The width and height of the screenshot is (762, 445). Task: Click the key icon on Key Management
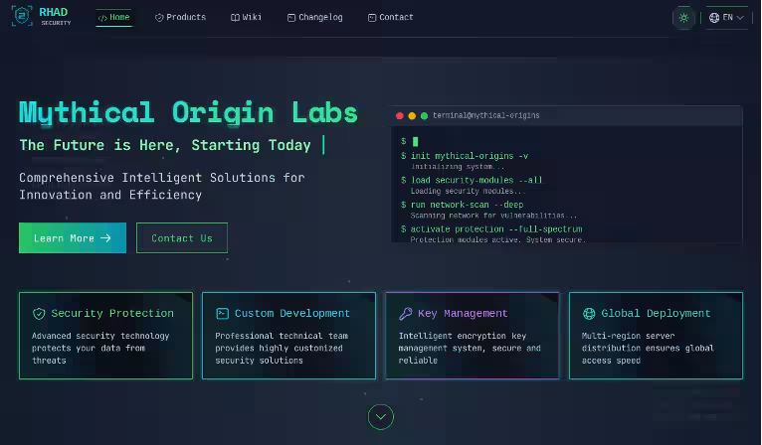pyautogui.click(x=405, y=314)
